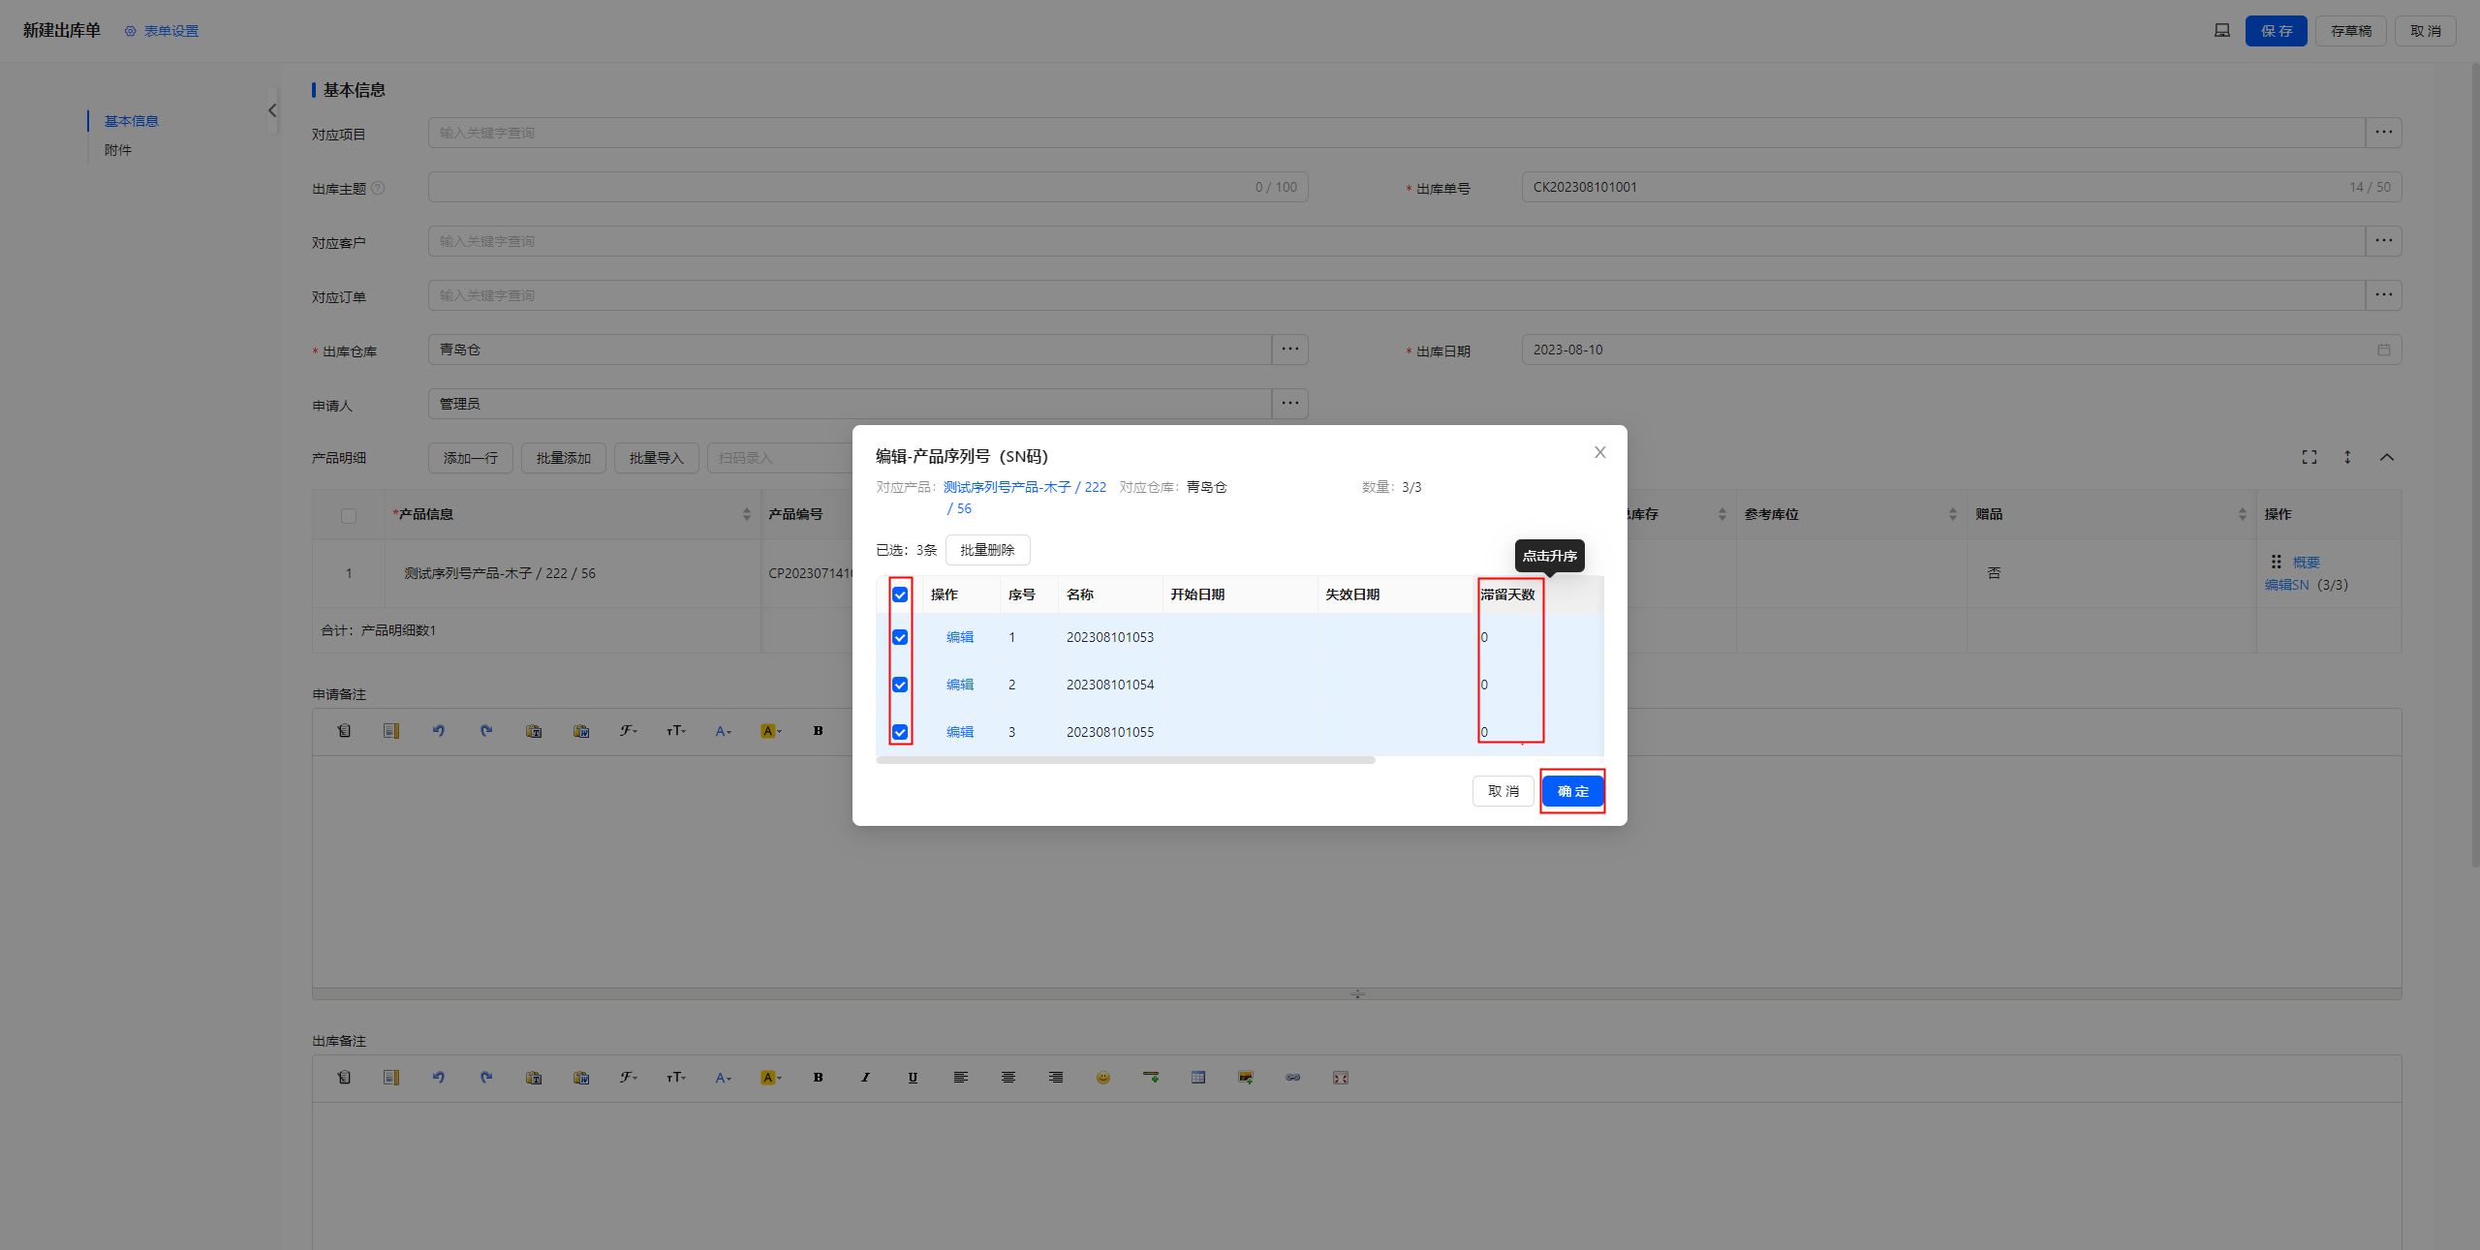2480x1250 pixels.
Task: Click the 出库单号 input field
Action: tap(1961, 187)
